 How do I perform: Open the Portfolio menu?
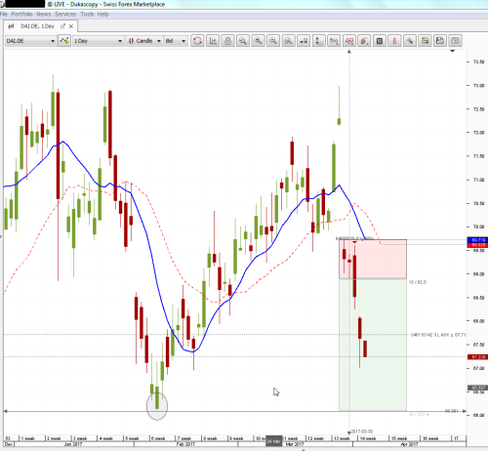[21, 14]
